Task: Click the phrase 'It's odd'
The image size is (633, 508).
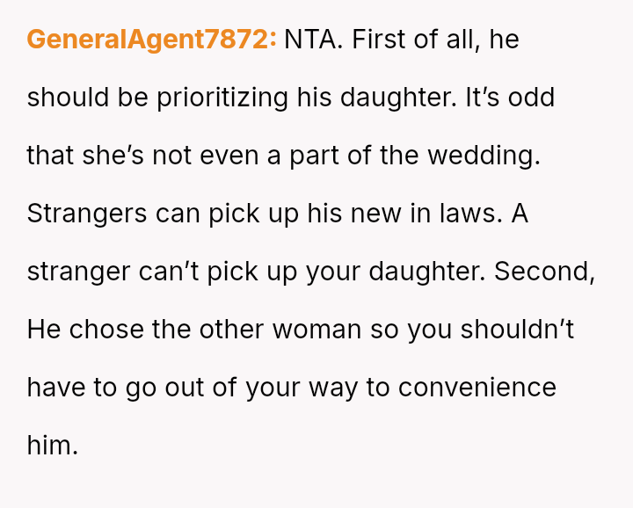Action: click(x=510, y=98)
